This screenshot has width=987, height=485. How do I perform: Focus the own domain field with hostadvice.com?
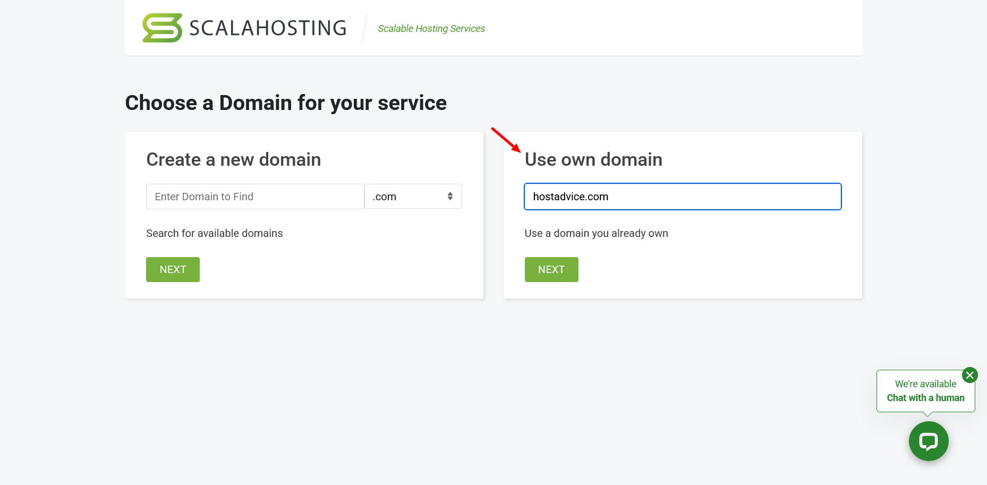coord(683,197)
